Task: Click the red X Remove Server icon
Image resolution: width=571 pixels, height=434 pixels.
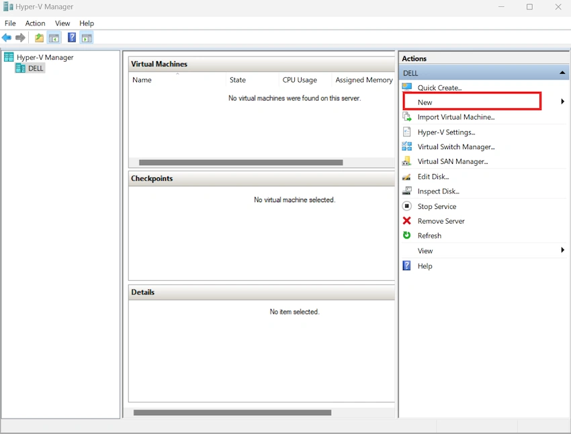Action: point(407,220)
